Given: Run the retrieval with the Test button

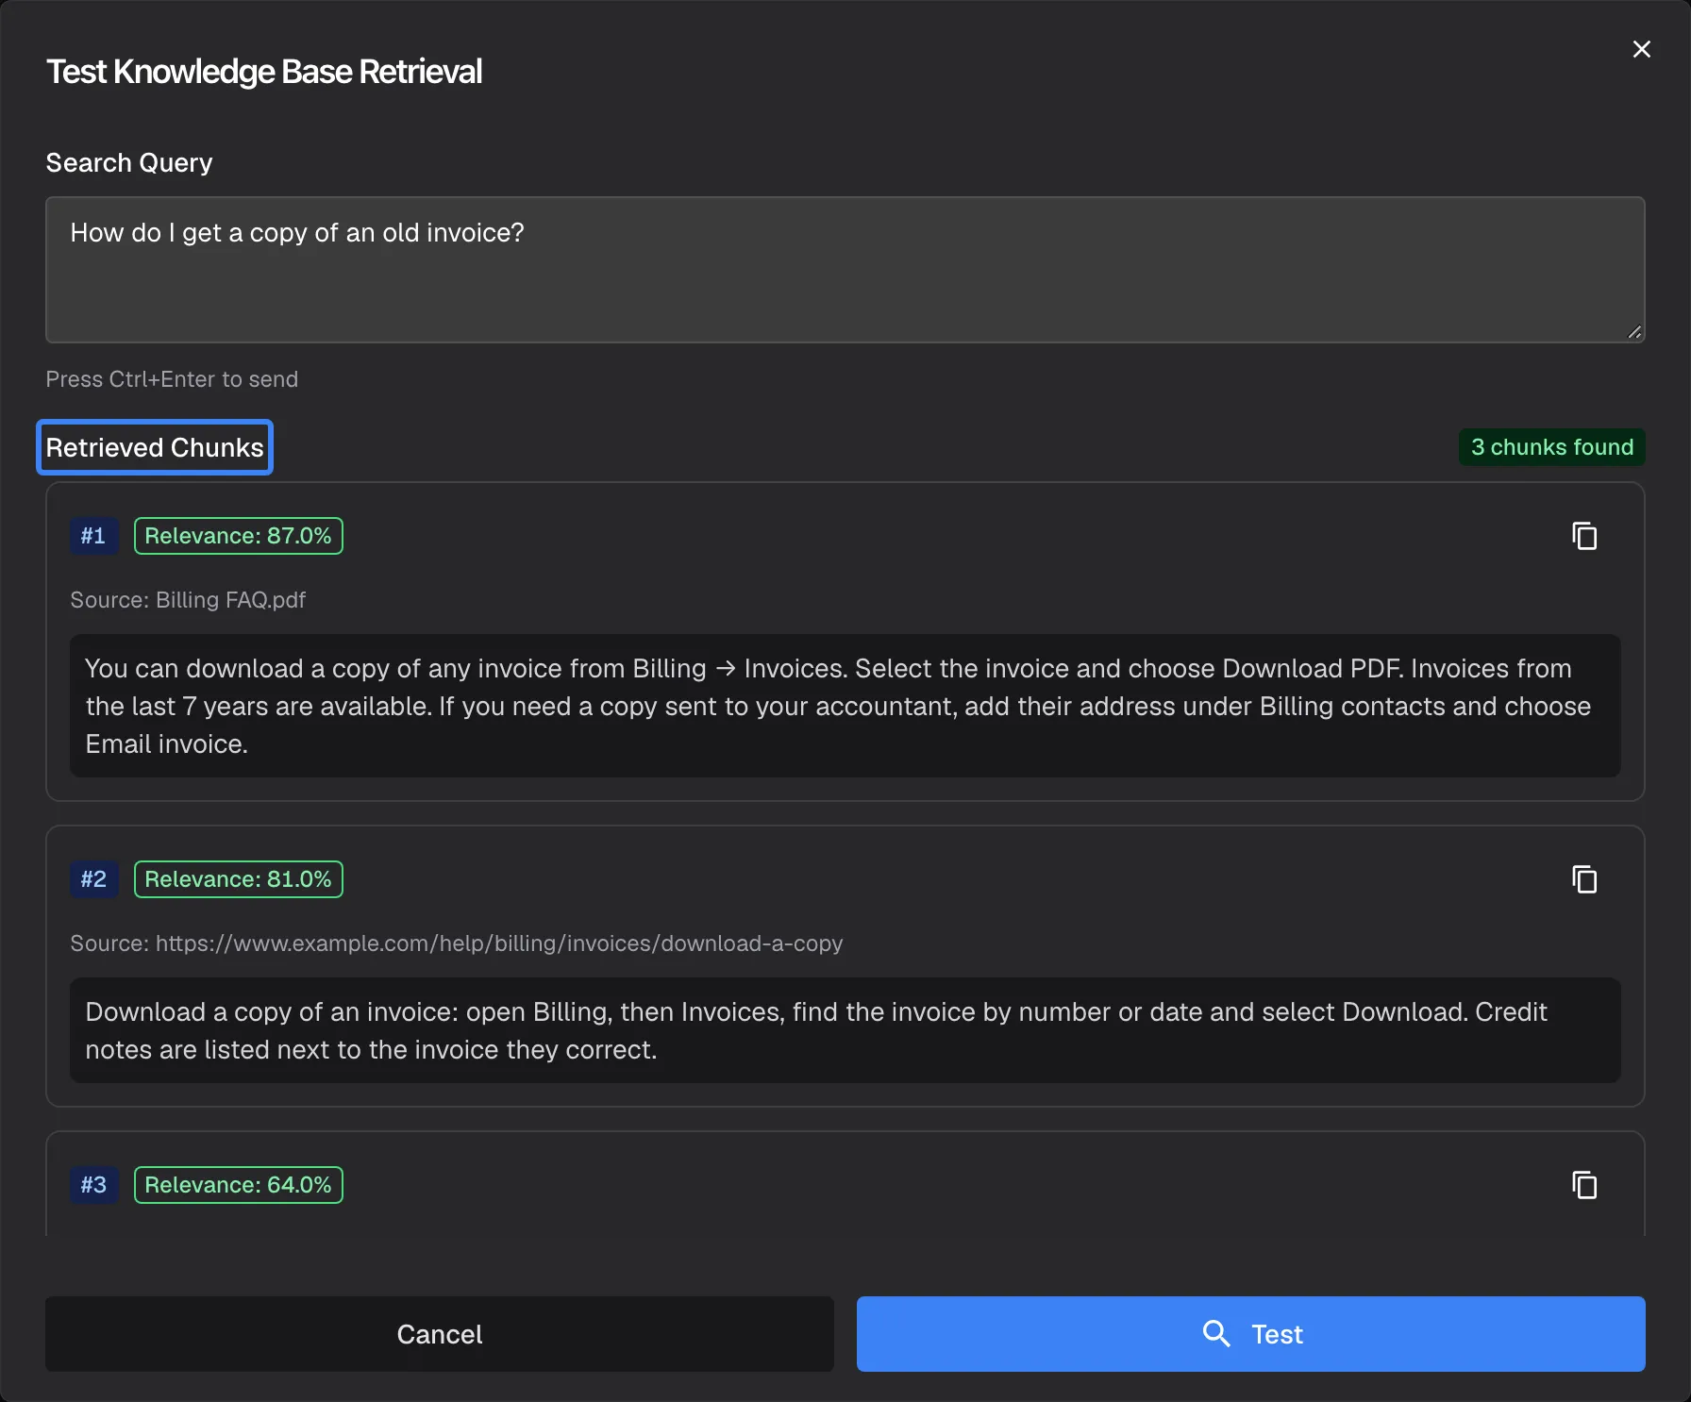Looking at the screenshot, I should click(1251, 1334).
